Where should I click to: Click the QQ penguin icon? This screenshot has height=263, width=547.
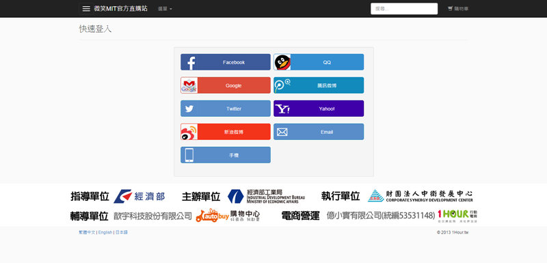point(282,62)
